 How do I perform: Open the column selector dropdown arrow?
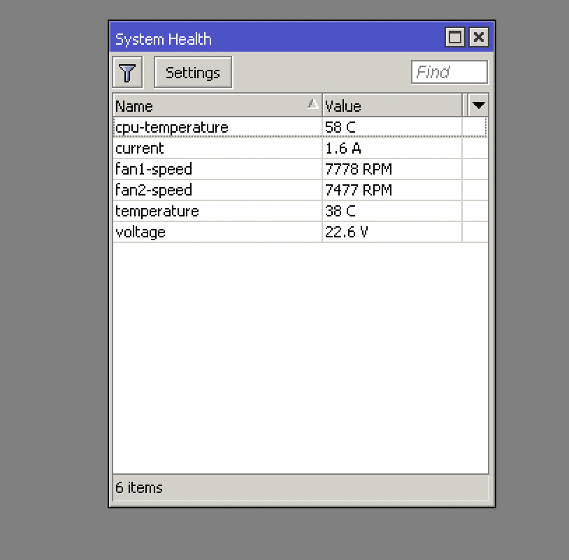(478, 105)
